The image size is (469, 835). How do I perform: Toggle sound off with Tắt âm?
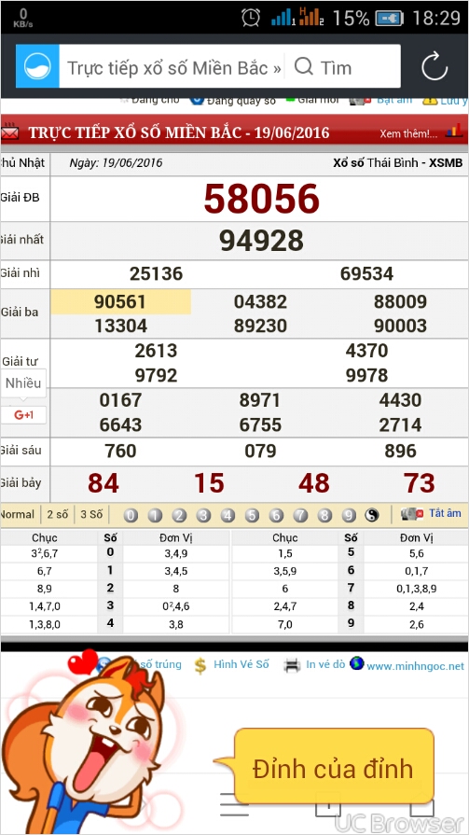click(445, 513)
